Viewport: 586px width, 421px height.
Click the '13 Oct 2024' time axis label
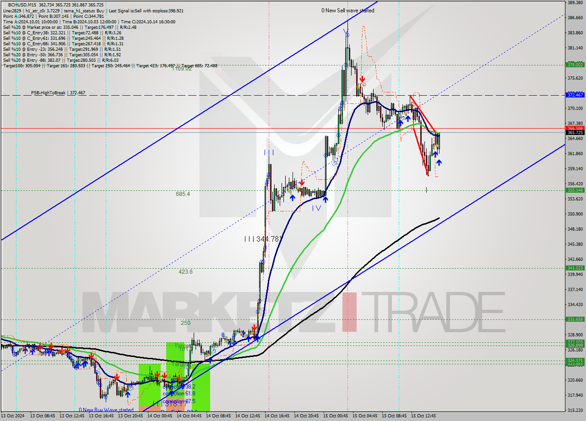point(13,416)
